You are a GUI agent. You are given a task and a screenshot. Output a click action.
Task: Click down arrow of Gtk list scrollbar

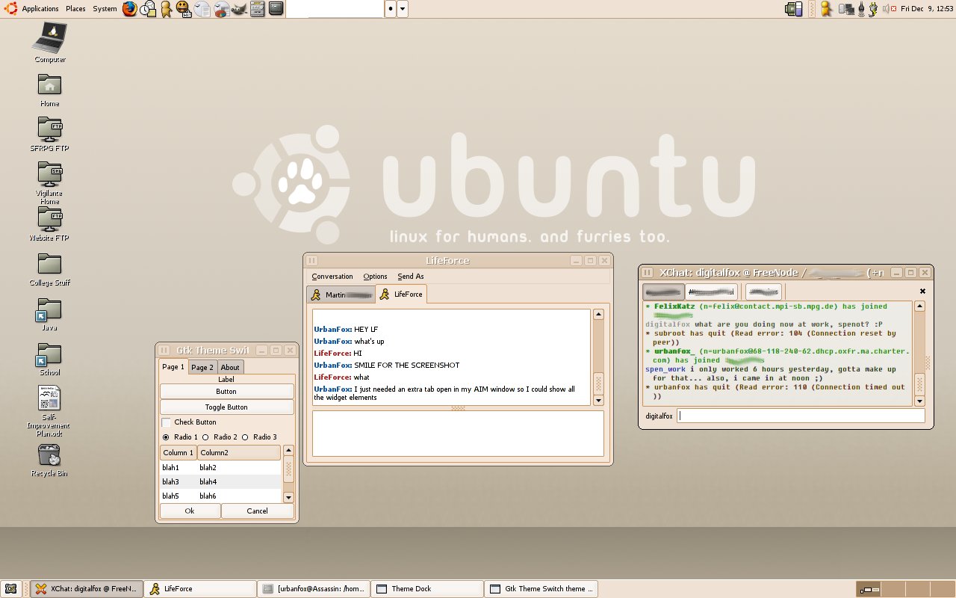click(289, 498)
